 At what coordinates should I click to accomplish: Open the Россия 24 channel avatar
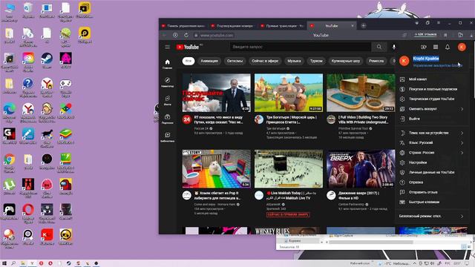click(x=186, y=119)
